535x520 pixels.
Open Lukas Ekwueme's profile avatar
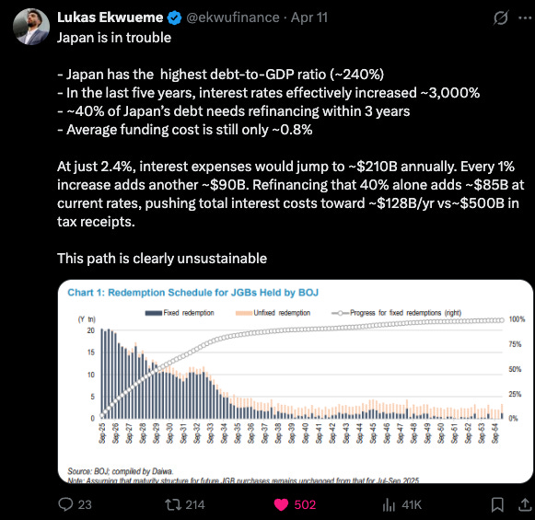coord(31,27)
